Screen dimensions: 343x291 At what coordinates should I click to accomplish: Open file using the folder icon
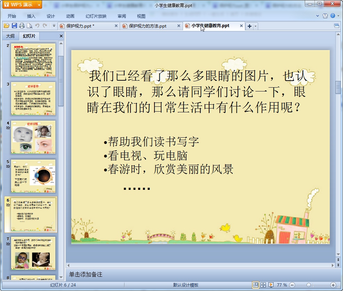point(7,26)
